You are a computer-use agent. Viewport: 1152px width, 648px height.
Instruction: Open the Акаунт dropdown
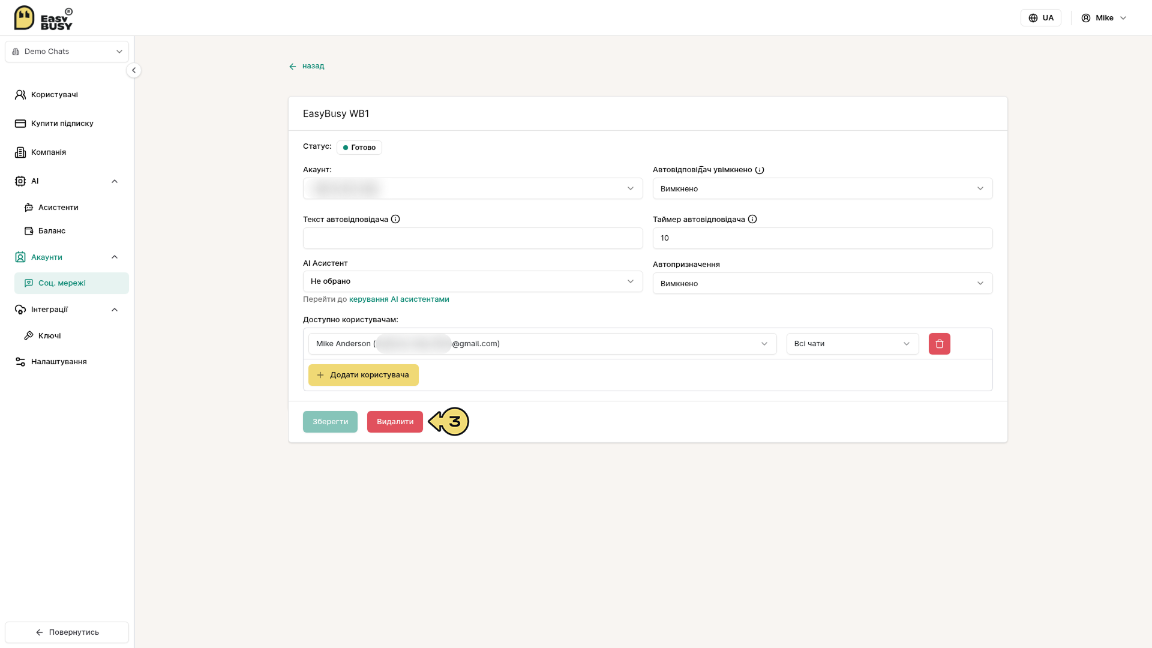[x=473, y=188]
